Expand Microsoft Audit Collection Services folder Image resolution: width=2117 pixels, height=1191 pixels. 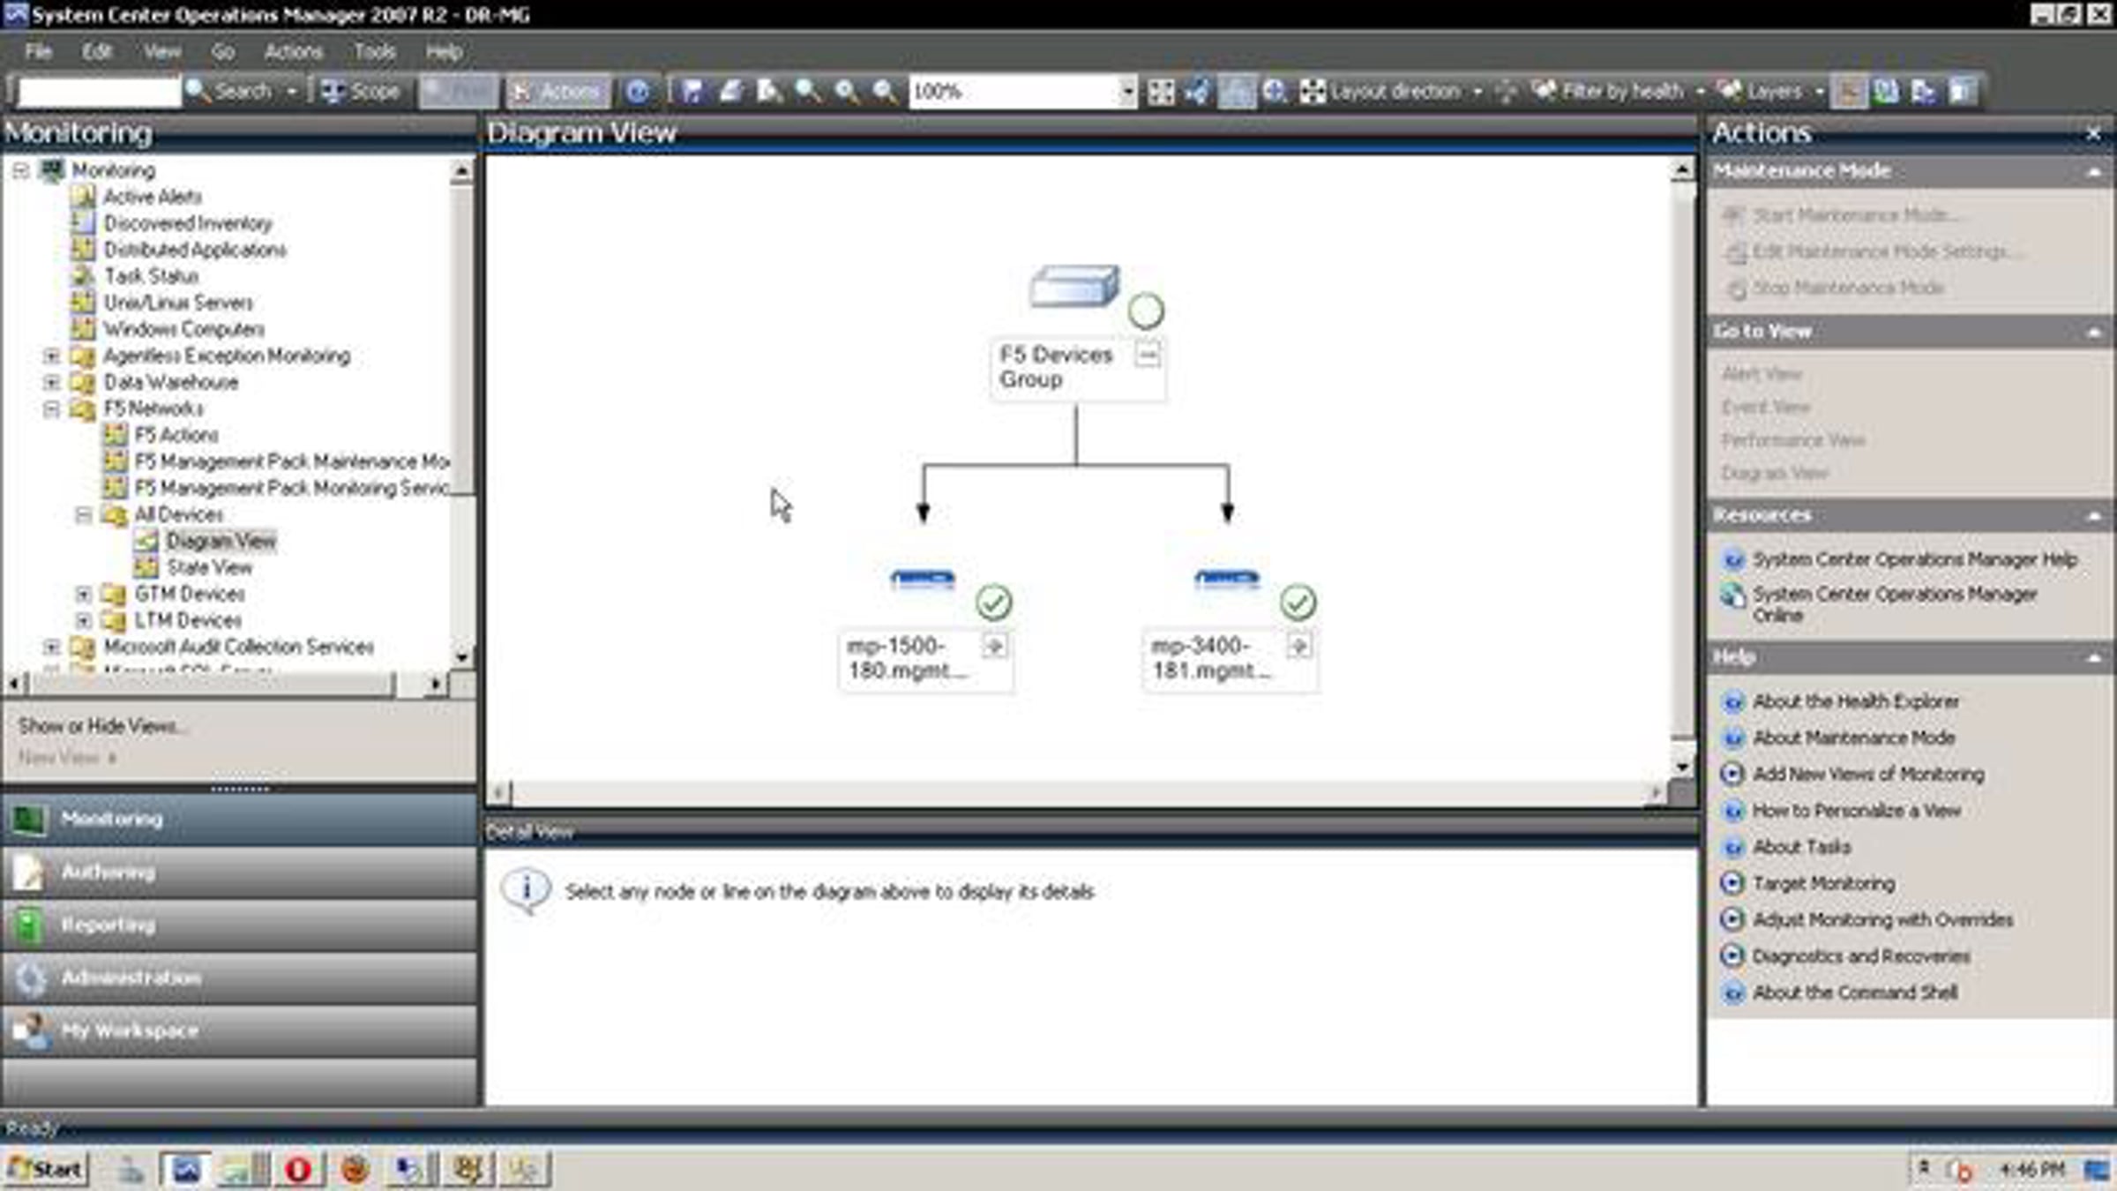coord(52,648)
